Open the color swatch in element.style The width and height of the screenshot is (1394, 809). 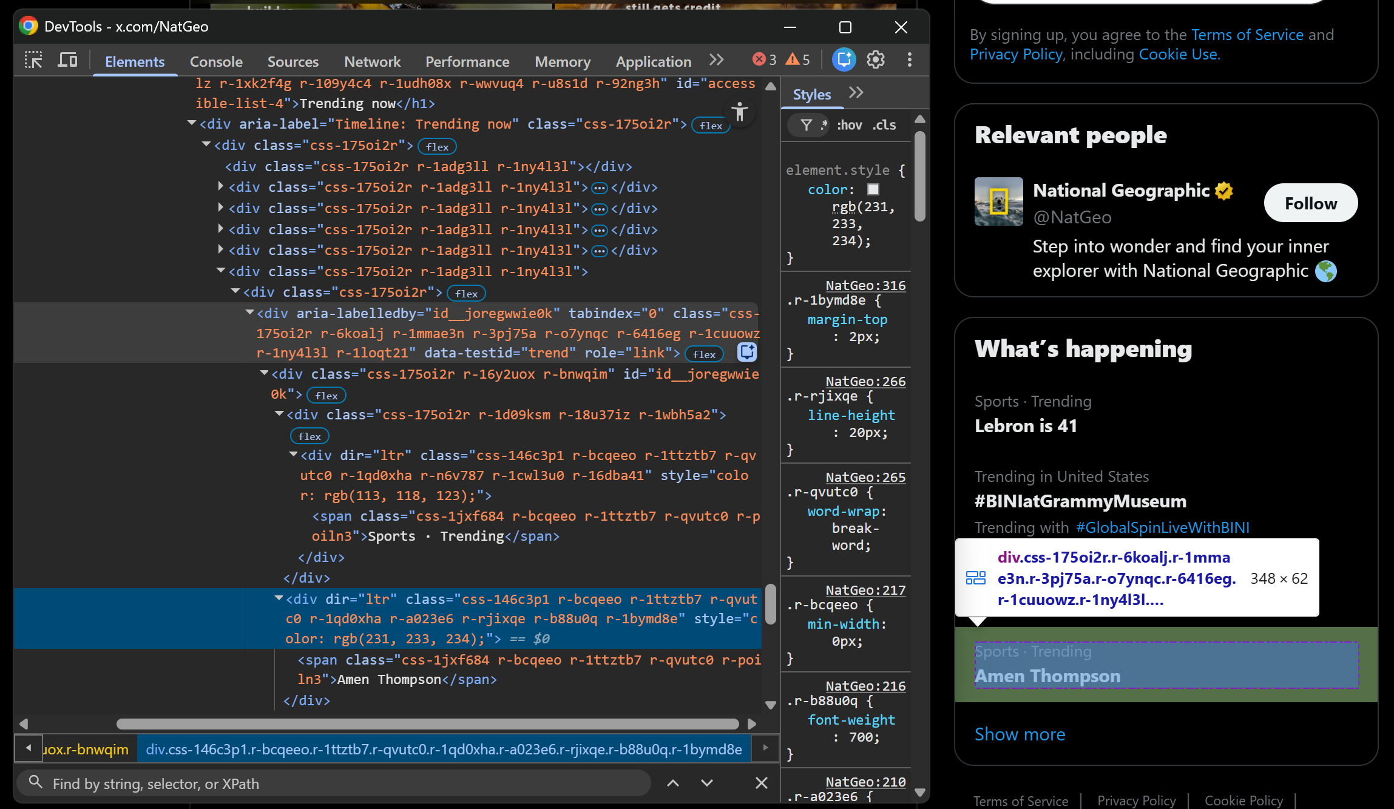click(873, 189)
